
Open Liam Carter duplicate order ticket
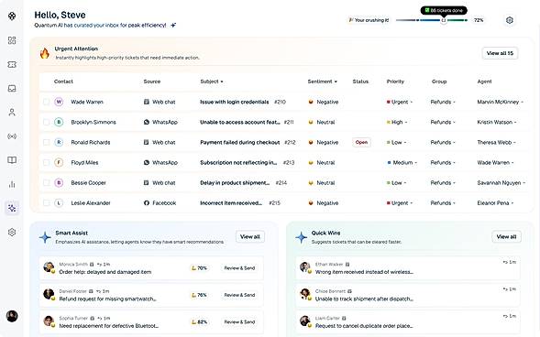point(408,321)
